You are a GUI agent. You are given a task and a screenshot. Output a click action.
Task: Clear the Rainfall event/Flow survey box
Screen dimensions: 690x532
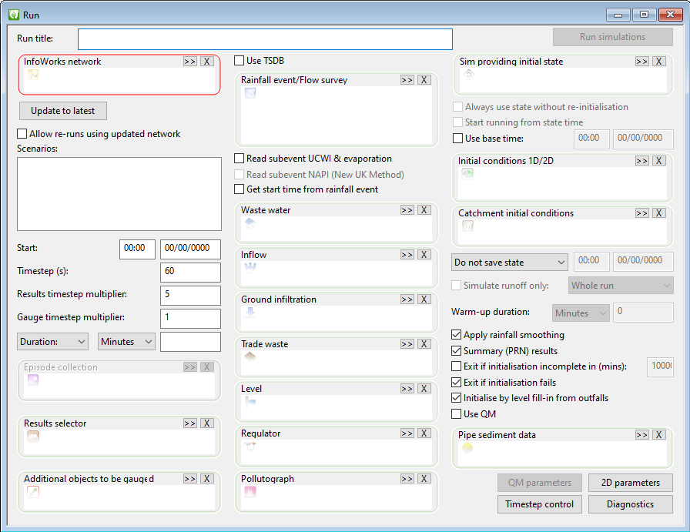pos(424,80)
